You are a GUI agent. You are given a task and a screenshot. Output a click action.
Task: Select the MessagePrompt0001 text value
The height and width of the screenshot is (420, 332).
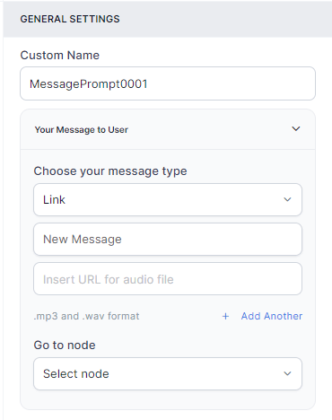89,84
